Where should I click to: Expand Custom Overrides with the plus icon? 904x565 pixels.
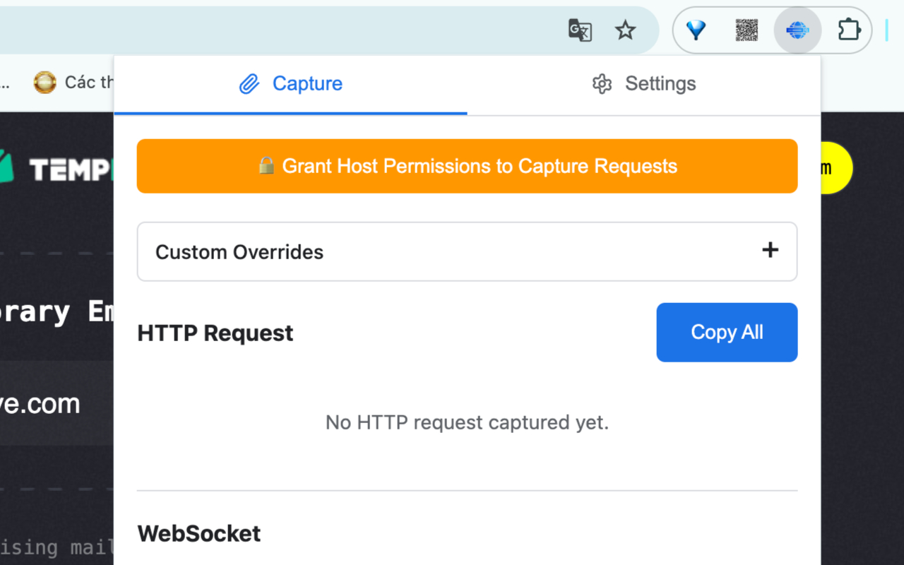[771, 250]
